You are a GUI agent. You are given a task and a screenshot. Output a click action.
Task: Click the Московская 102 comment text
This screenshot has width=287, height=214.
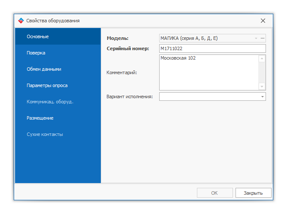click(x=178, y=58)
